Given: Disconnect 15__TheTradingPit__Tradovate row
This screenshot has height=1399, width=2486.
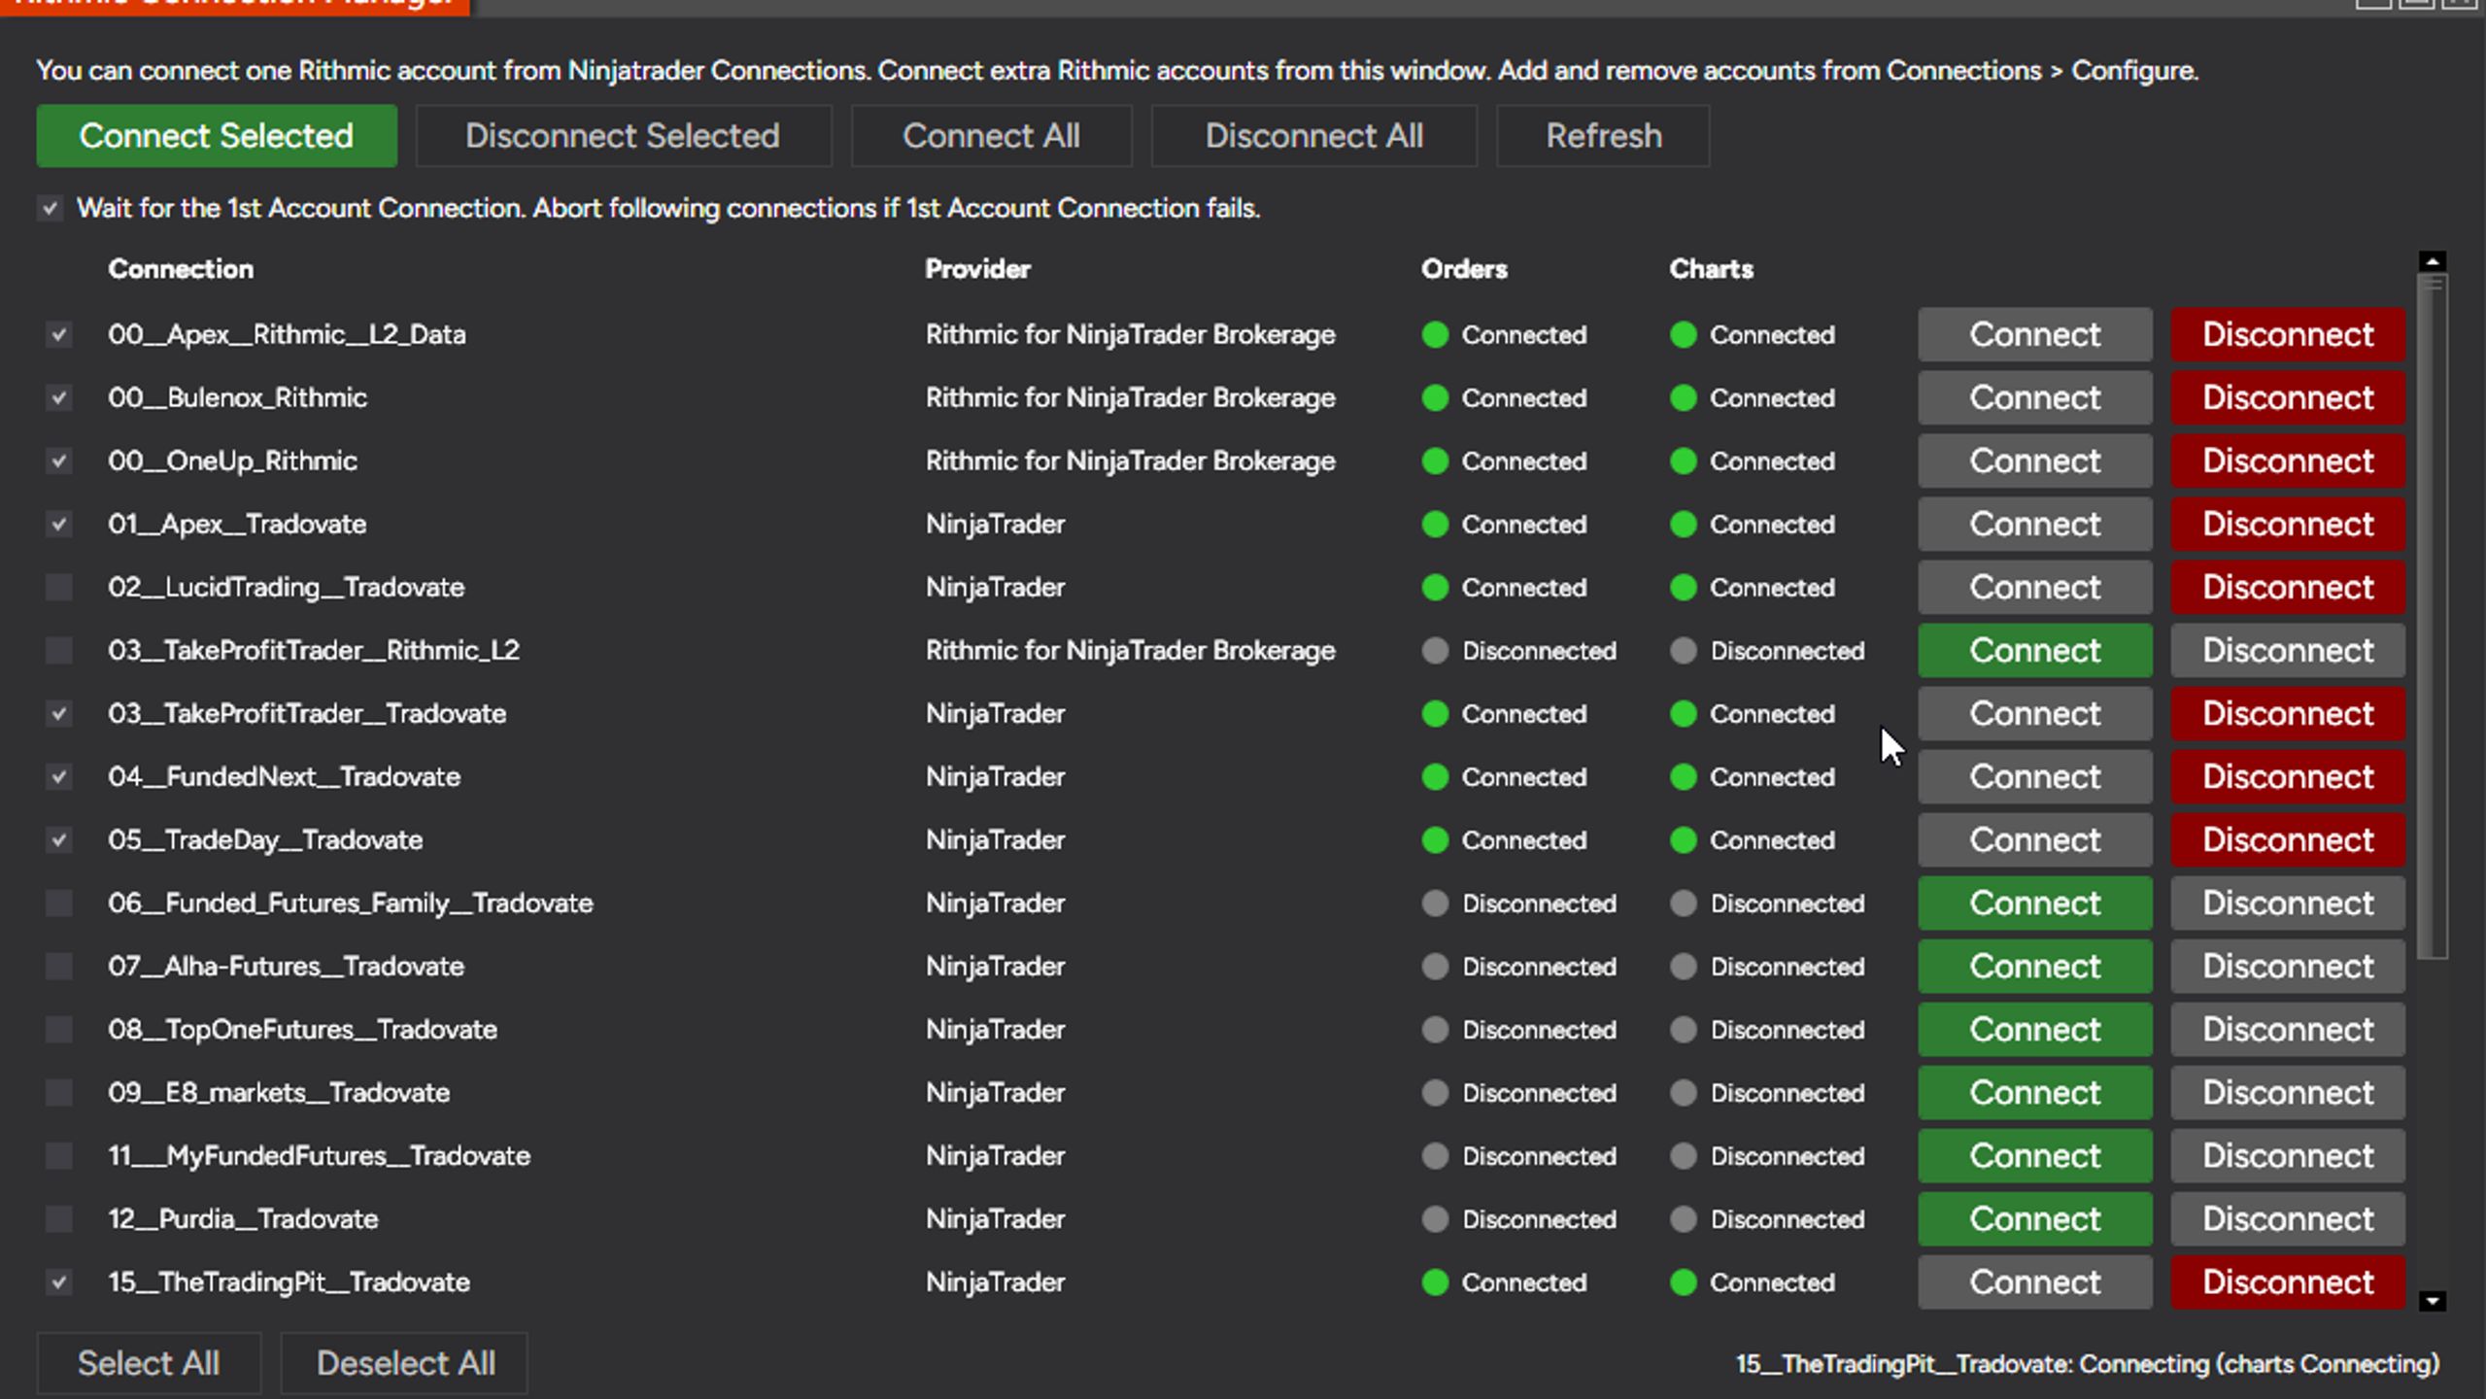Looking at the screenshot, I should tap(2288, 1281).
